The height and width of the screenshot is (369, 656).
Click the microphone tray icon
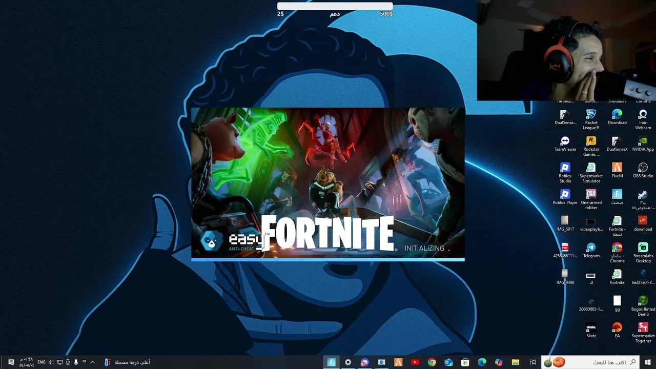(x=76, y=362)
